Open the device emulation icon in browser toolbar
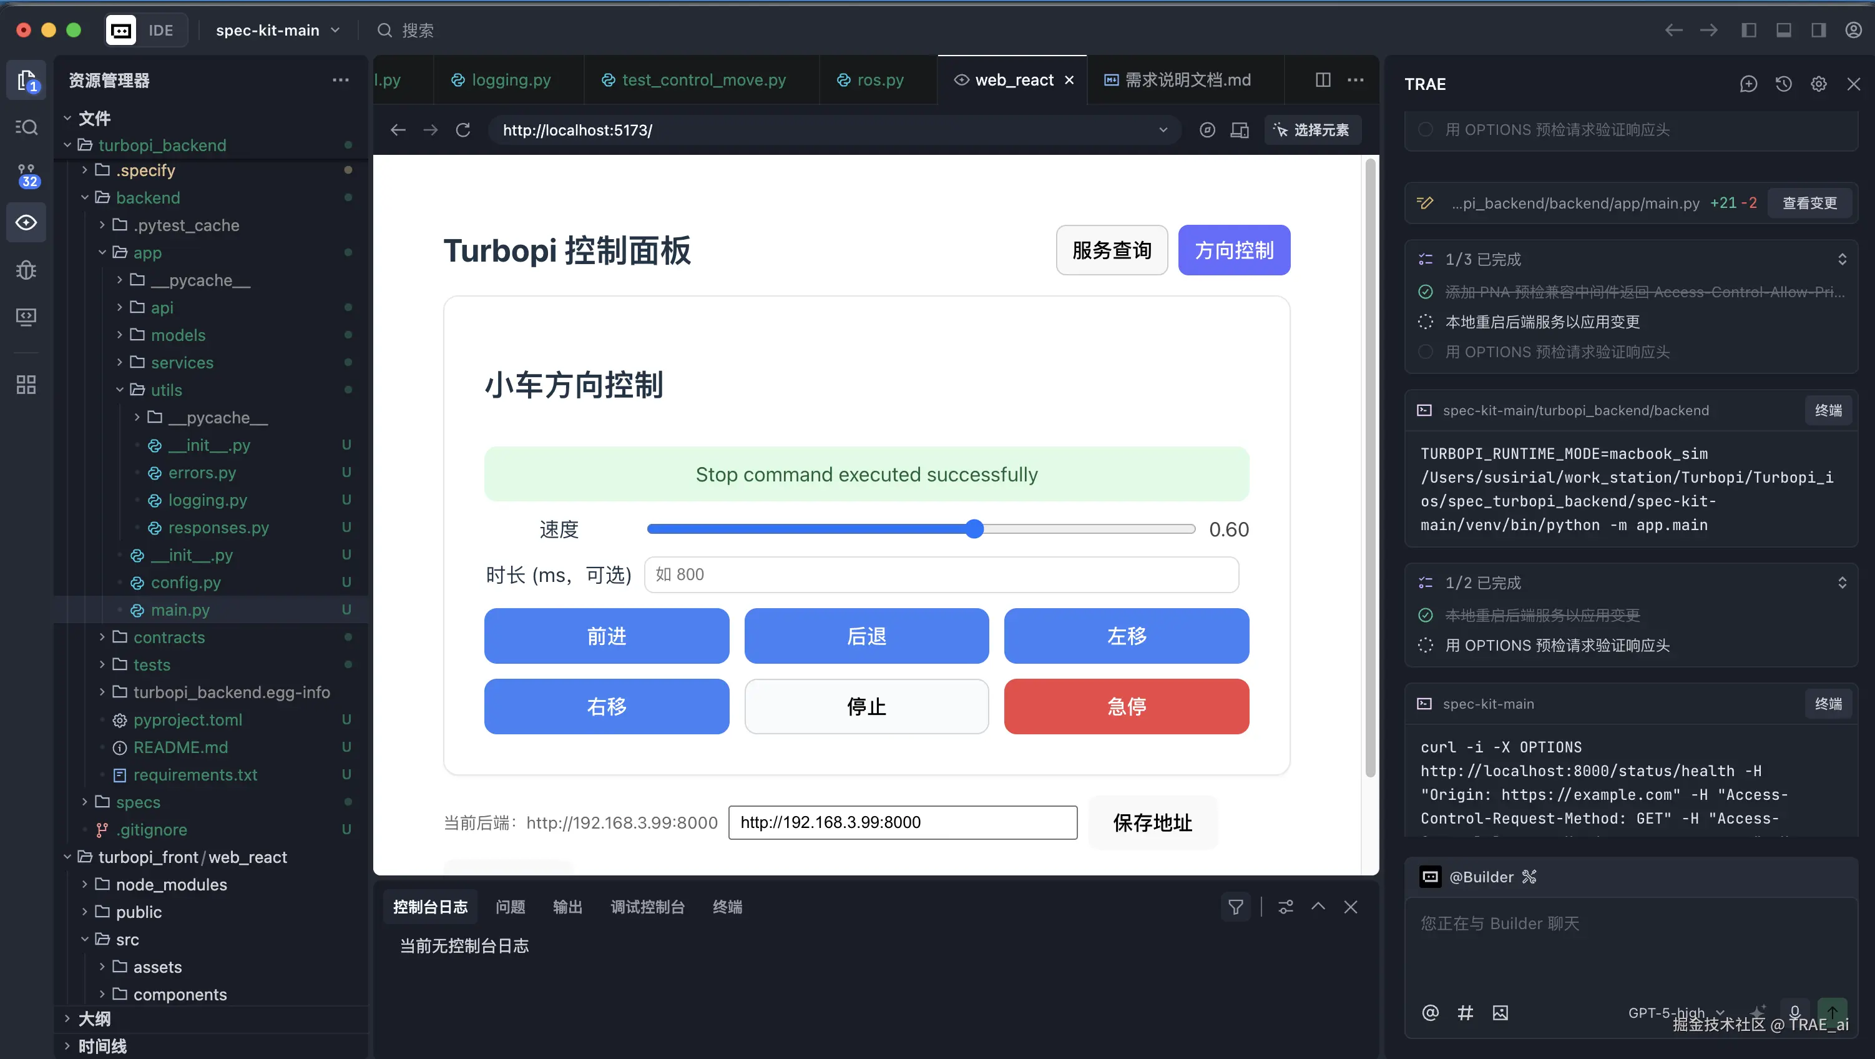 pos(1240,130)
